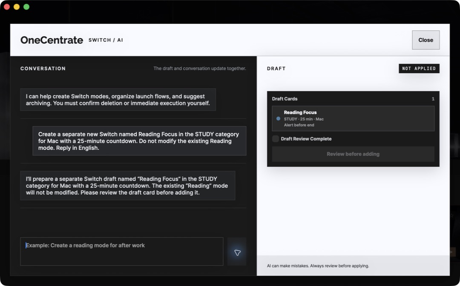Close the Switch AI panel
Viewport: 460px width, 286px height.
[x=425, y=40]
